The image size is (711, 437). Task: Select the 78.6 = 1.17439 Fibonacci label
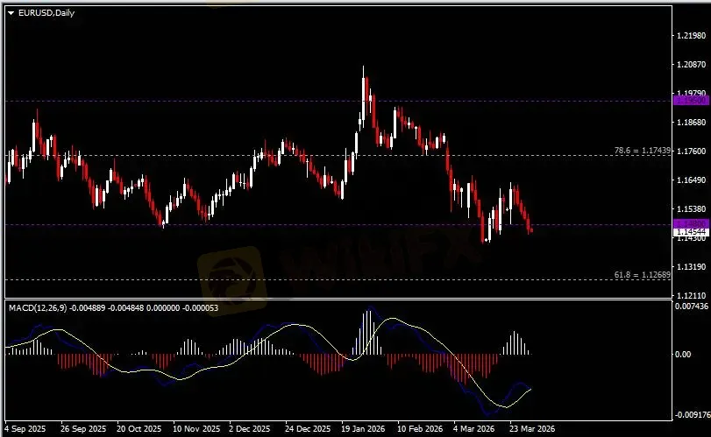point(643,151)
